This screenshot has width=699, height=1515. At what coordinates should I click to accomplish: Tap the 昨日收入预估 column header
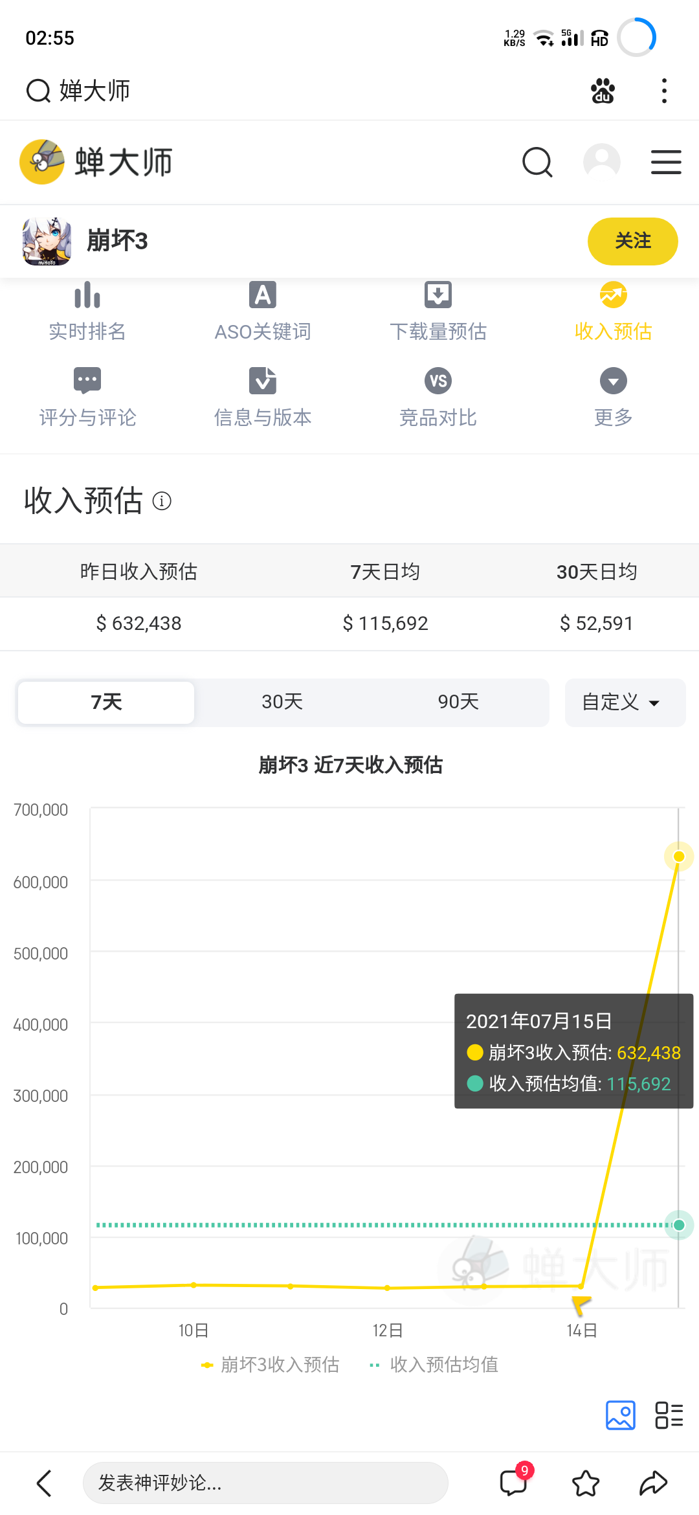point(139,572)
